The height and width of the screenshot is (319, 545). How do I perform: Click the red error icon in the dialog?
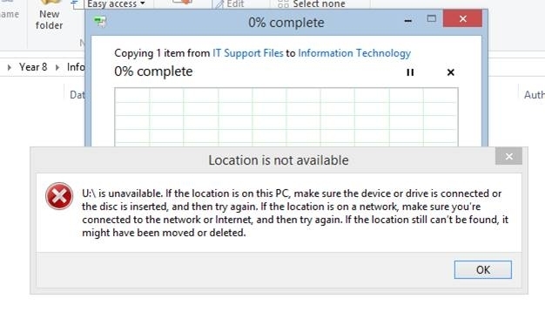(59, 196)
